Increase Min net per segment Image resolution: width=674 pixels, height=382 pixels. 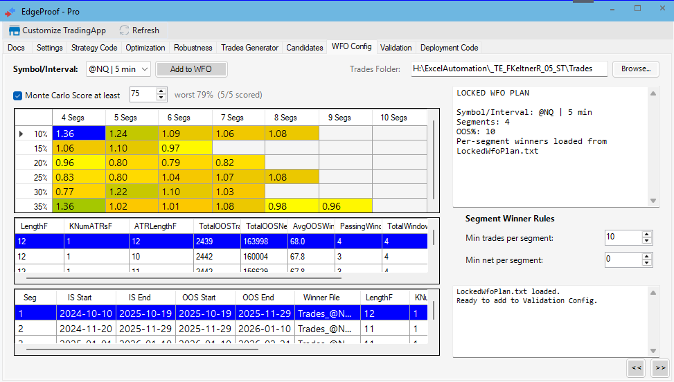(647, 256)
